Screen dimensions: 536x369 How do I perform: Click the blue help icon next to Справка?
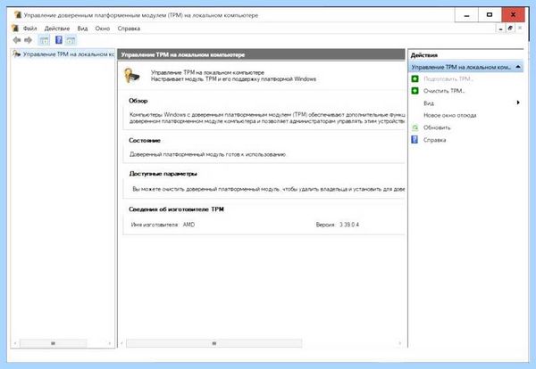pyautogui.click(x=415, y=139)
